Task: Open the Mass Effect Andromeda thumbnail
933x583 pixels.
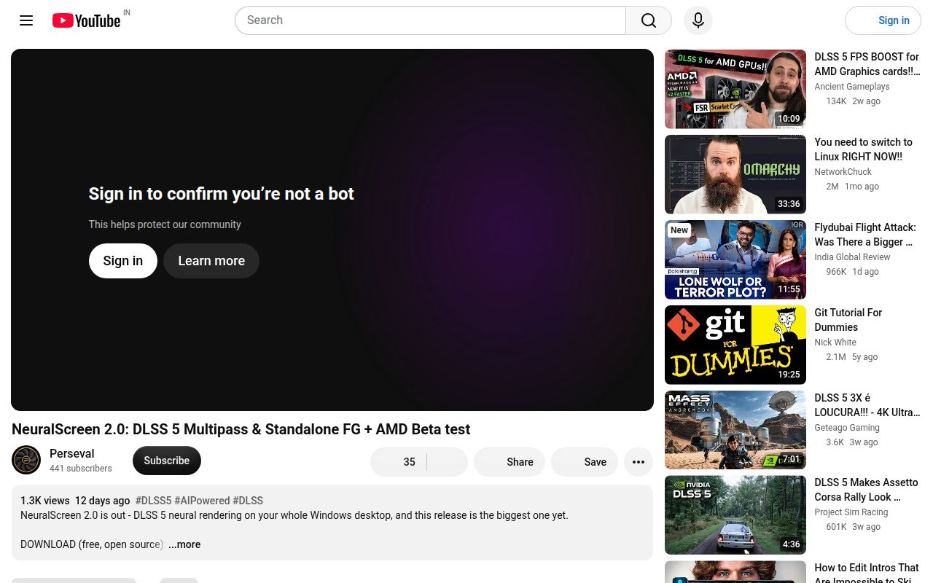Action: 735,430
